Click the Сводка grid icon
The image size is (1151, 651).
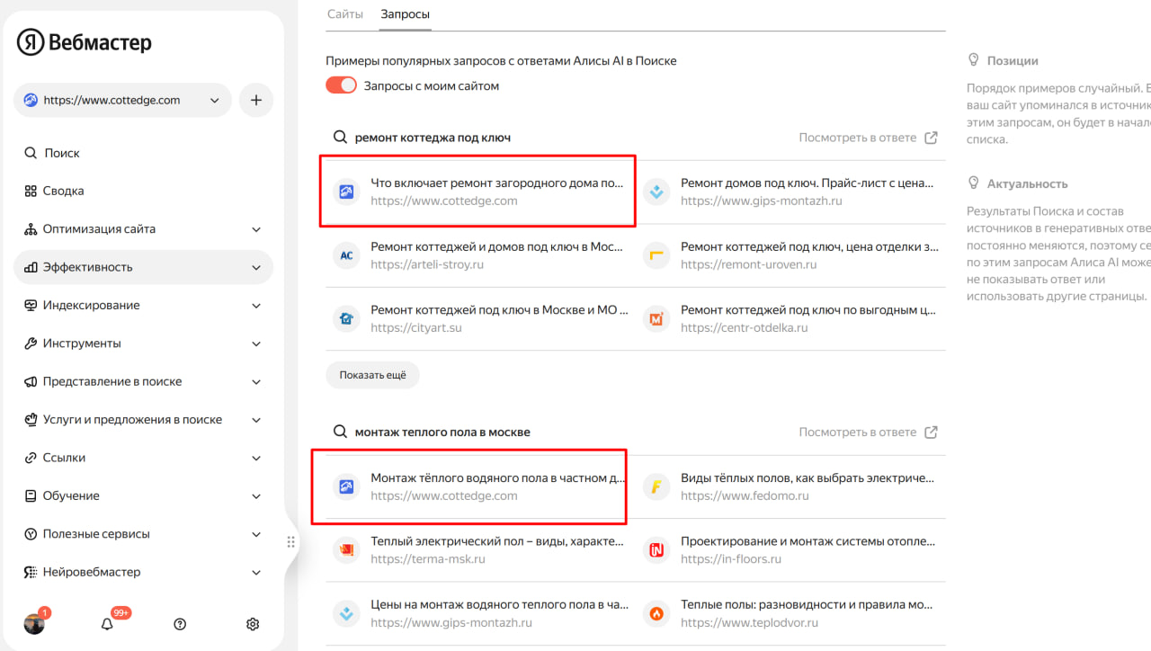tap(31, 191)
